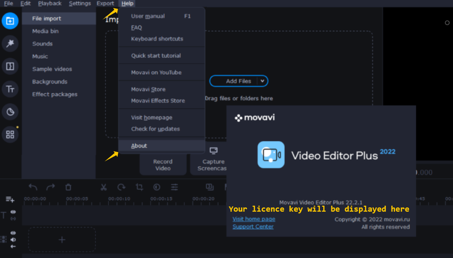Viewport: 453px width, 258px height.
Task: Open the Export menu
Action: (105, 4)
